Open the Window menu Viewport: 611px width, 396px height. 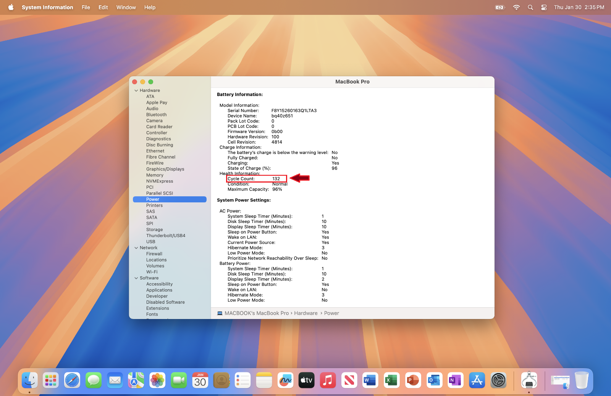point(126,7)
